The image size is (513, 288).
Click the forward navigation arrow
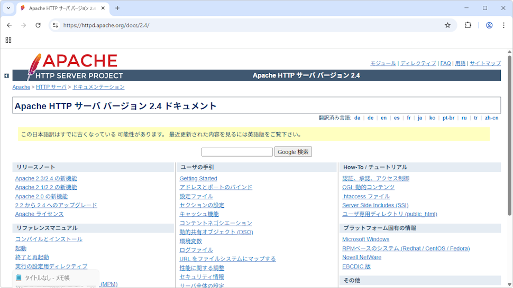(x=24, y=25)
